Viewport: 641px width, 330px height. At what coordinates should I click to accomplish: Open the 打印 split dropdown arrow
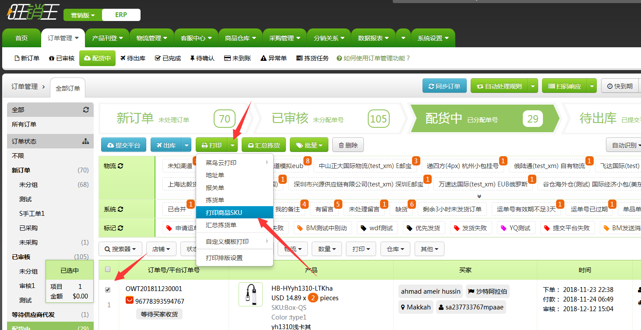tap(233, 145)
